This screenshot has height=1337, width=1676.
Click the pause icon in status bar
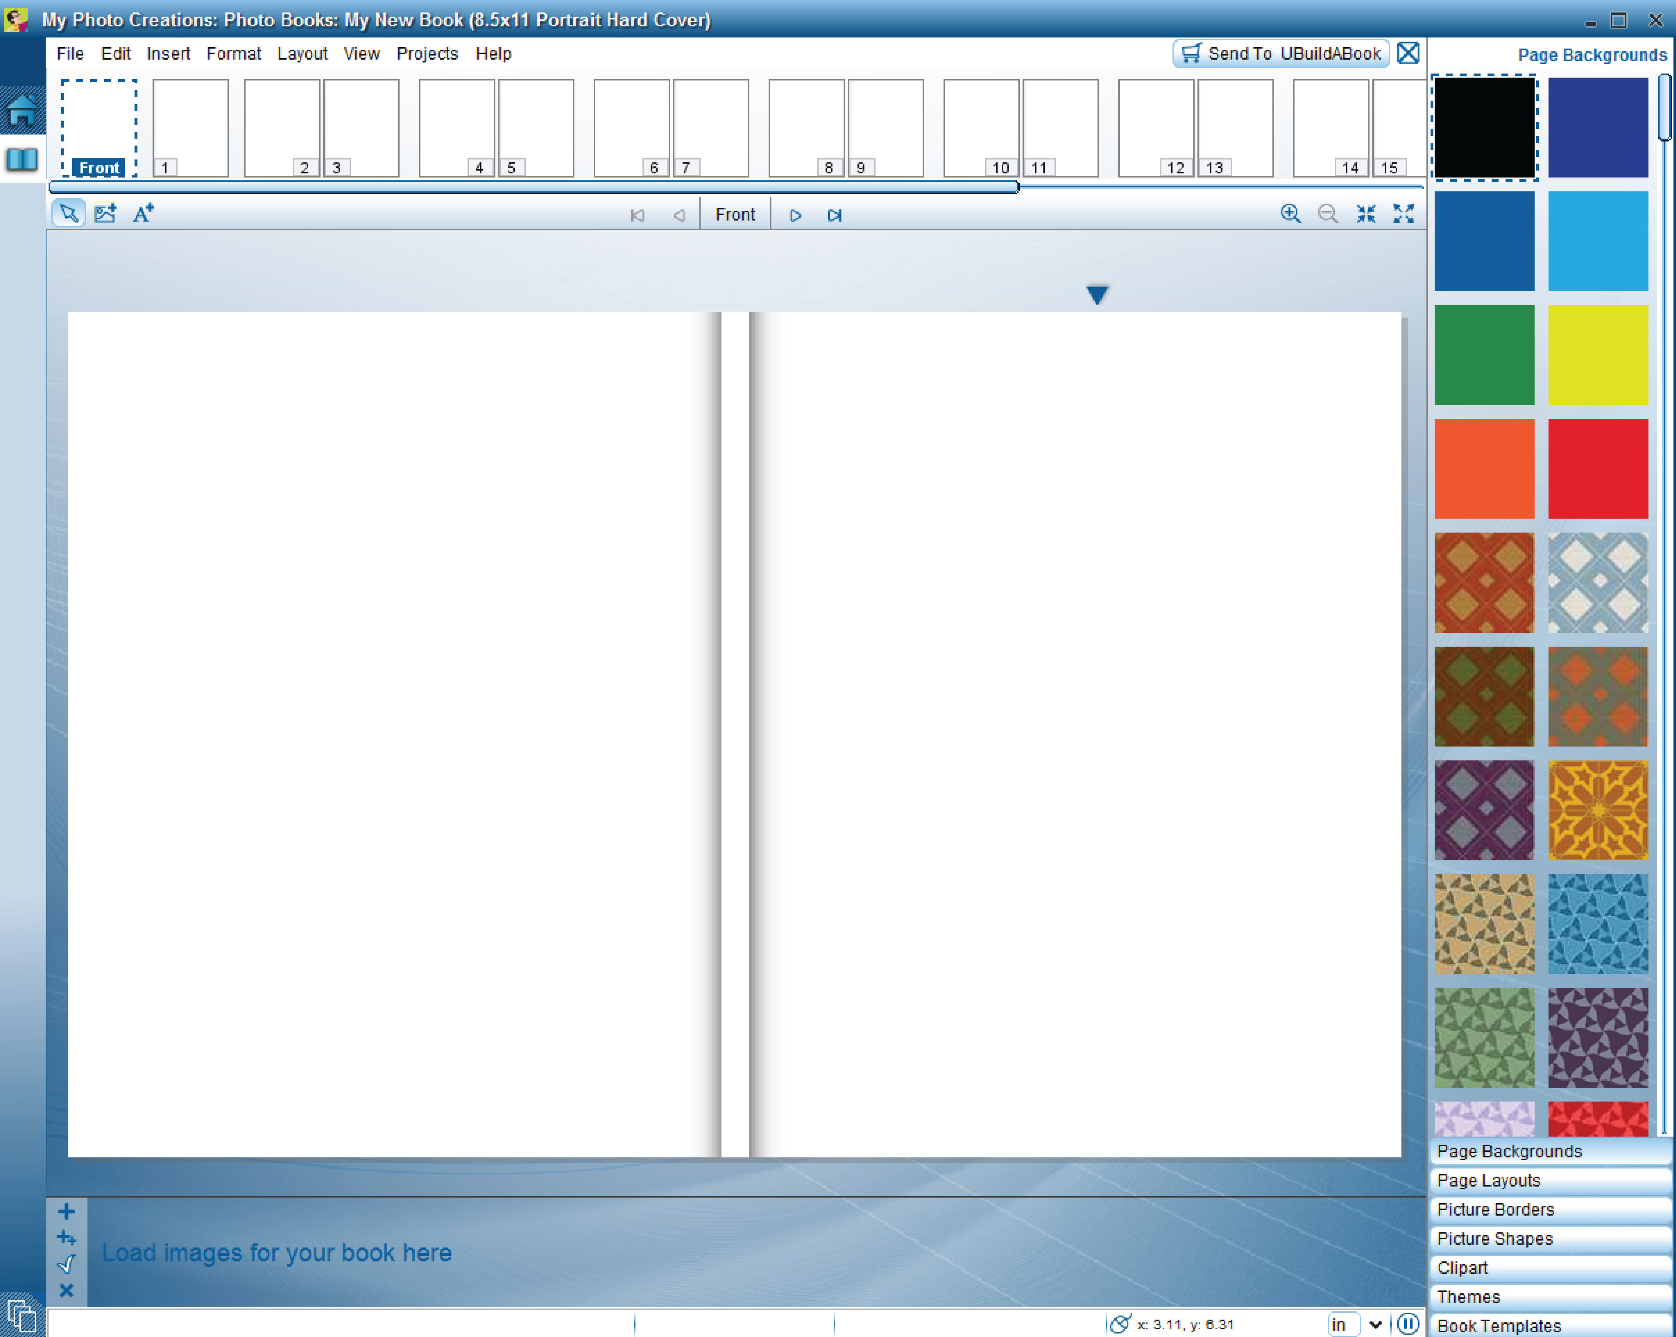pos(1408,1324)
